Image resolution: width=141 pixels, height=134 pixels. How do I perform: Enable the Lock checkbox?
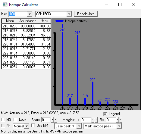click(x=15, y=120)
